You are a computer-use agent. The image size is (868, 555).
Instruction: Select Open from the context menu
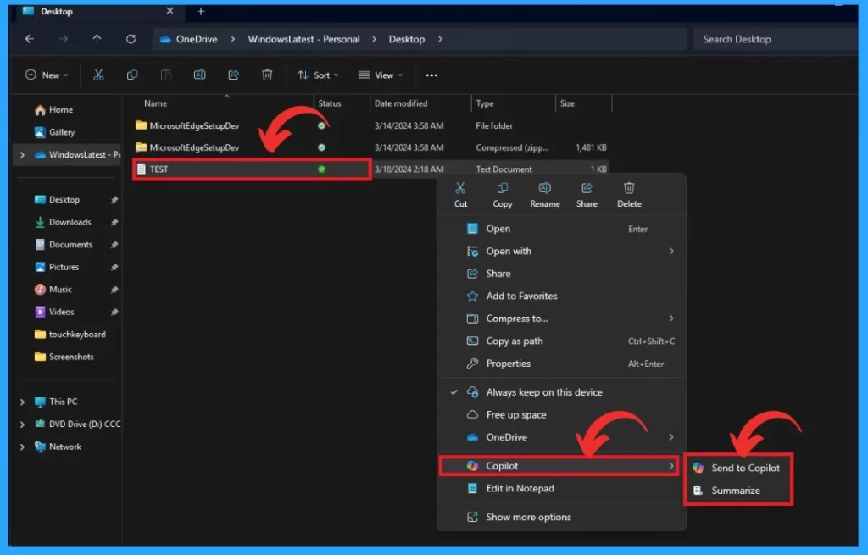click(561, 229)
